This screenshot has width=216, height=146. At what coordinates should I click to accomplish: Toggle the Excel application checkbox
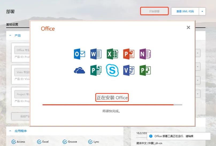39,142
